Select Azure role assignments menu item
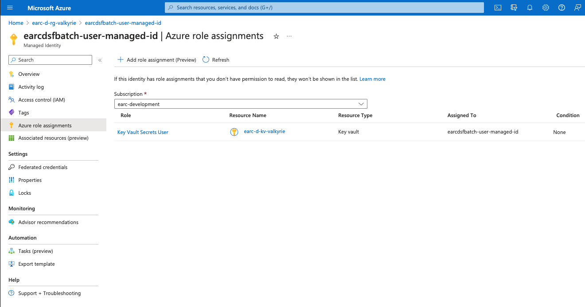This screenshot has width=585, height=307. [53, 126]
